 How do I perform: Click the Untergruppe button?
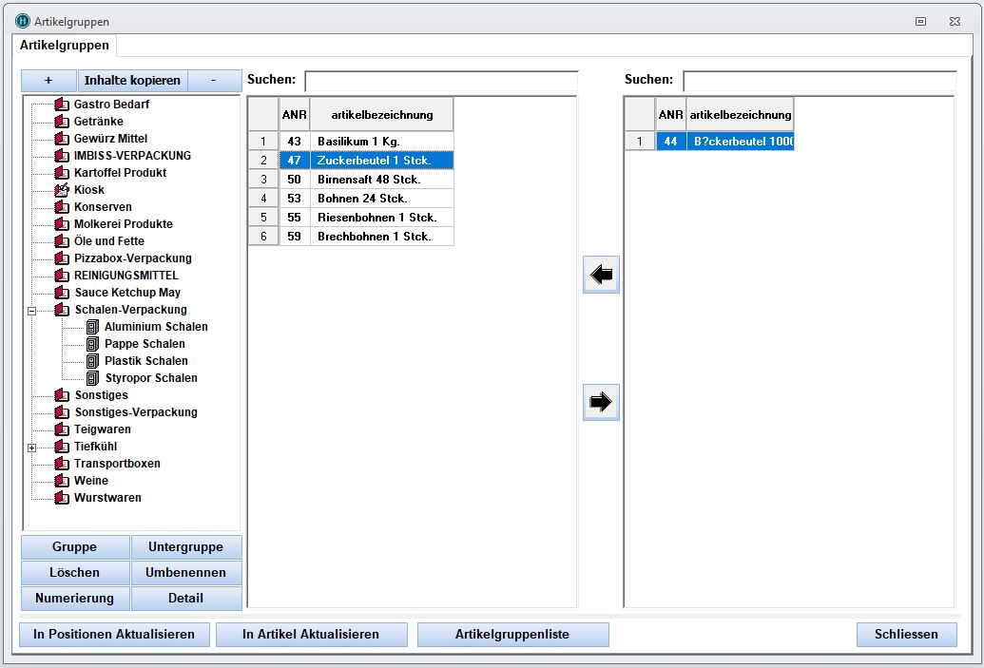pyautogui.click(x=185, y=547)
